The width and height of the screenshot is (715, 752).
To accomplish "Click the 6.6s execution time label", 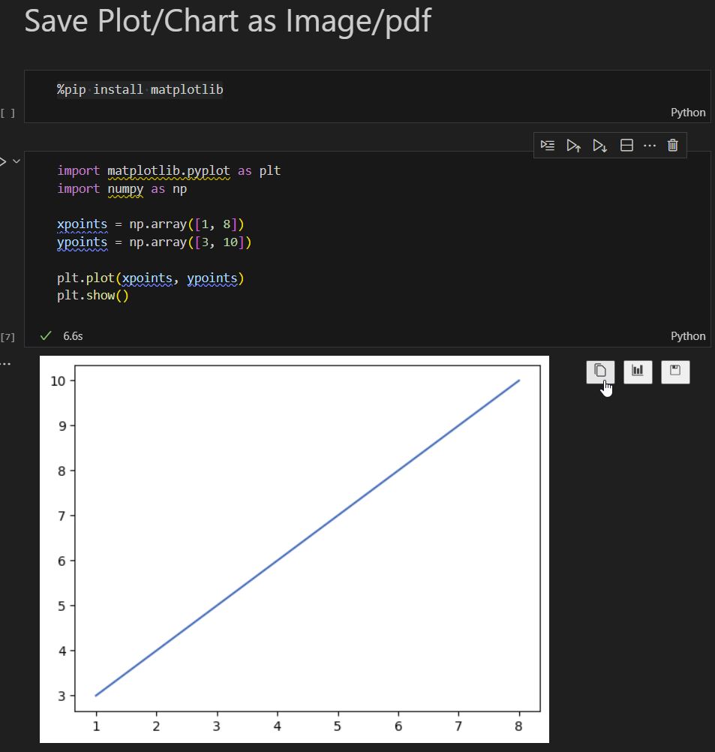I will 72,335.
